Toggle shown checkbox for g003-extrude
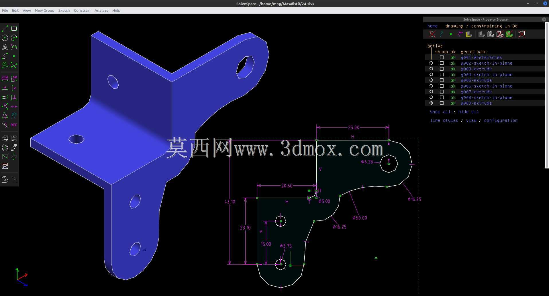Viewport: 549px width, 296px height. click(x=442, y=69)
